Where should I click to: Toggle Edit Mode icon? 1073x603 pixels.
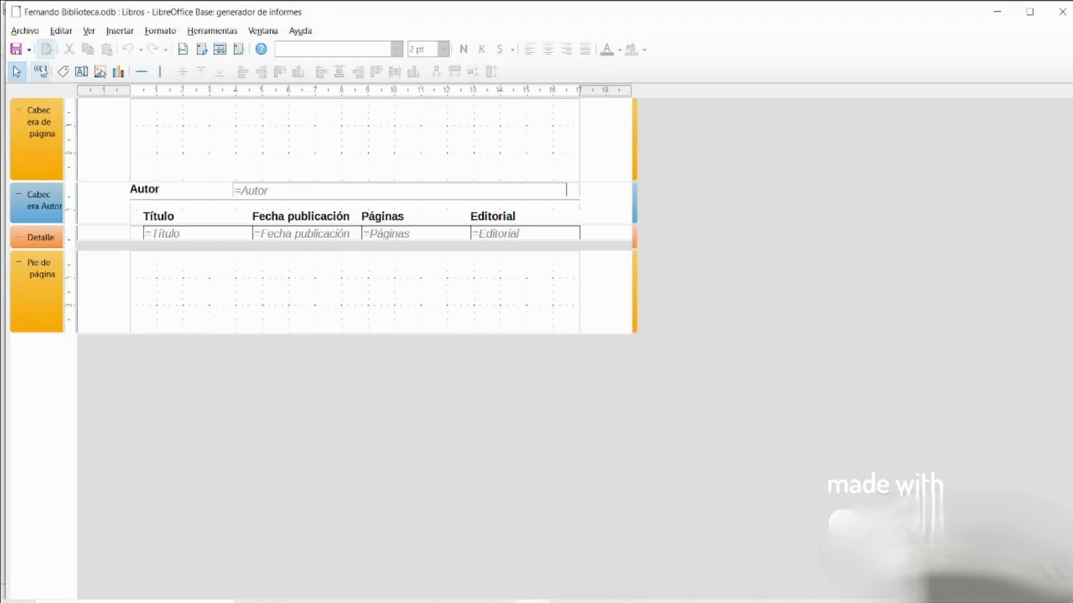[47, 49]
